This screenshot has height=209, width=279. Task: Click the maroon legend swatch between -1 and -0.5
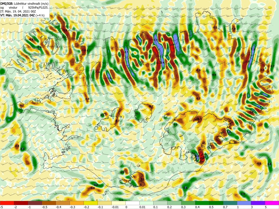coord(35,203)
